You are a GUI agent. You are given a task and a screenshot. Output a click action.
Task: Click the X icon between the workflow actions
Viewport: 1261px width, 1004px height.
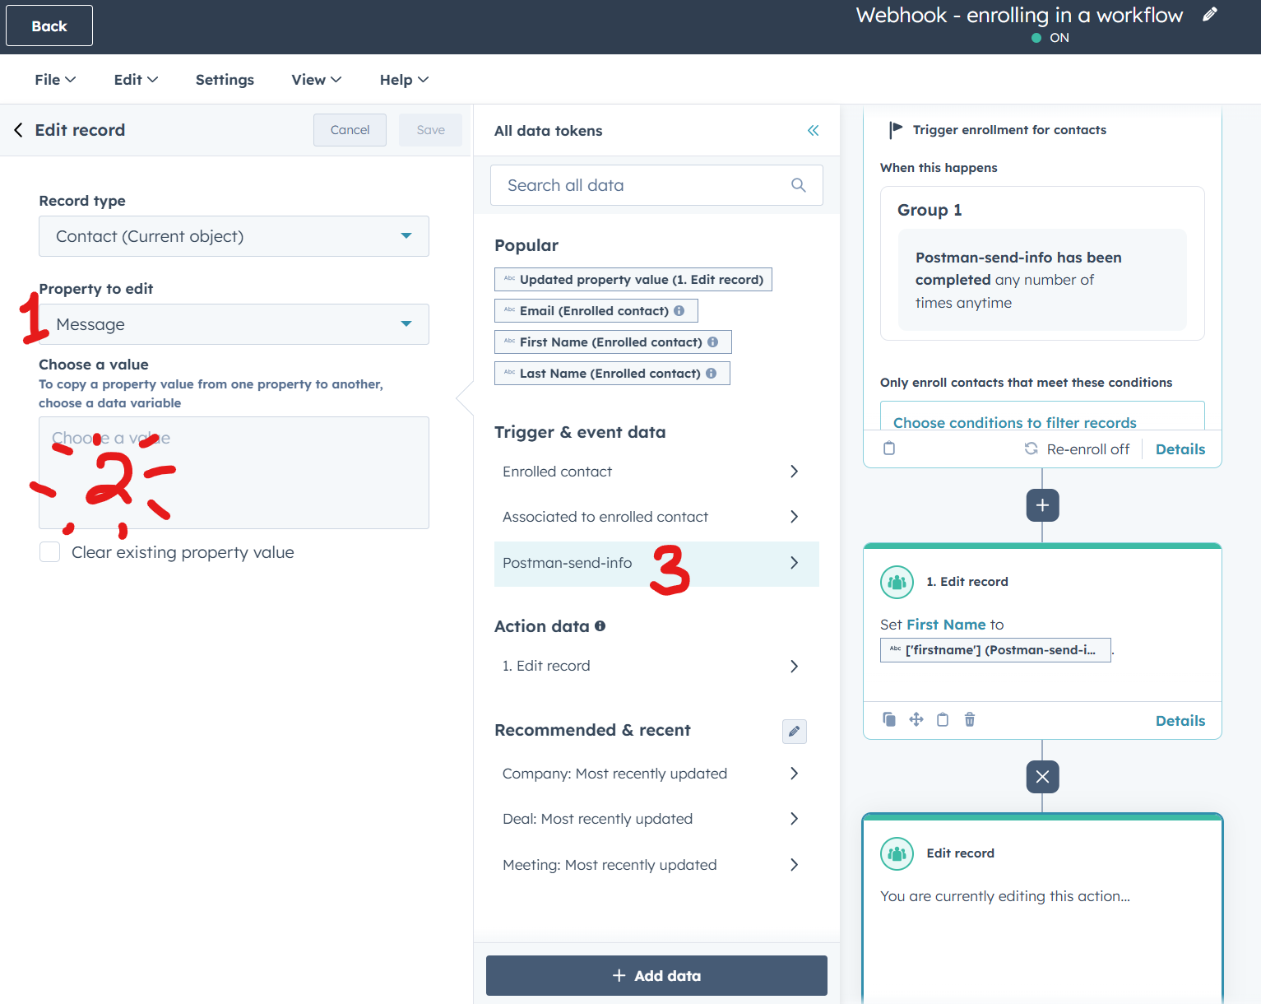1042,776
